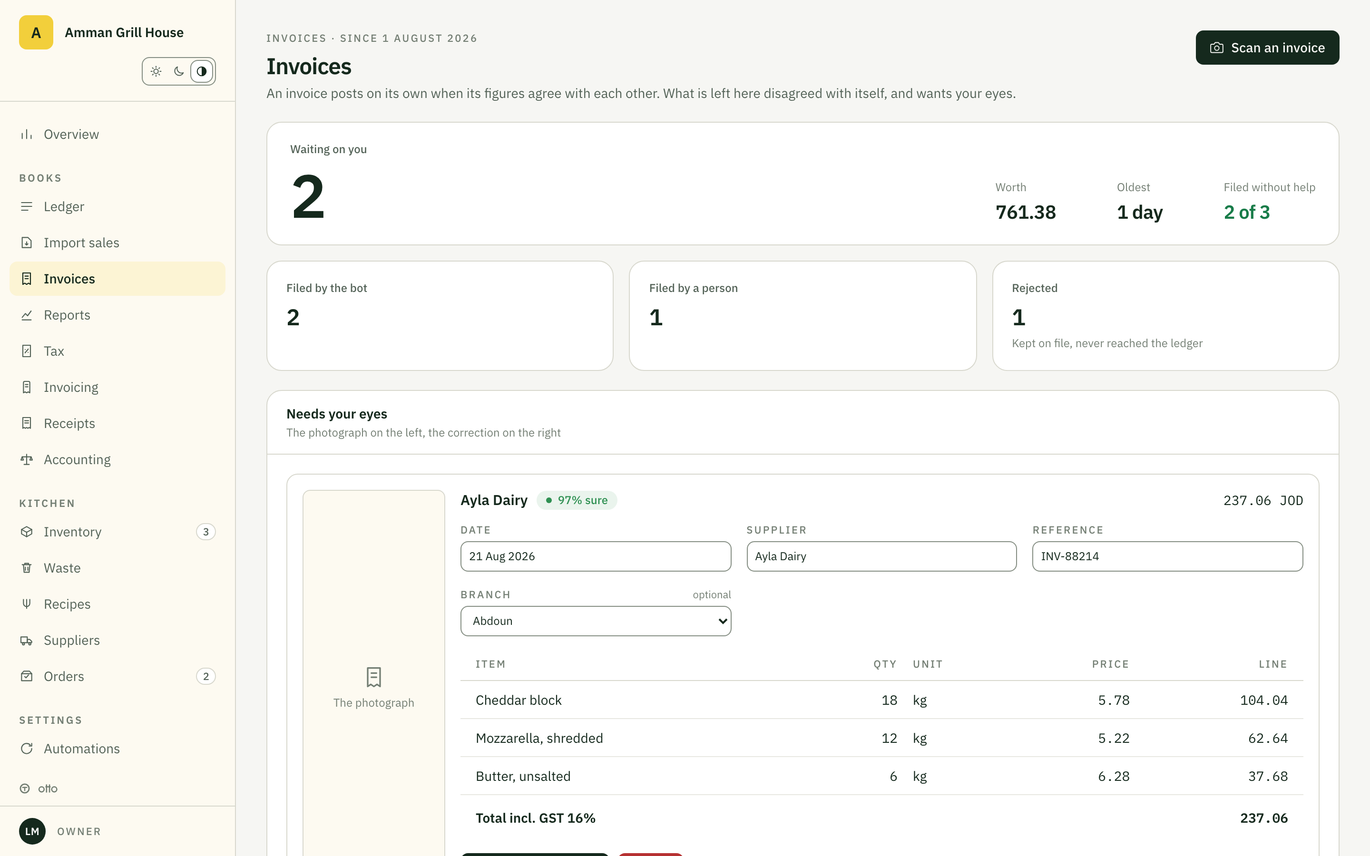1370x856 pixels.
Task: Open Recipes in sidebar
Action: point(118,604)
